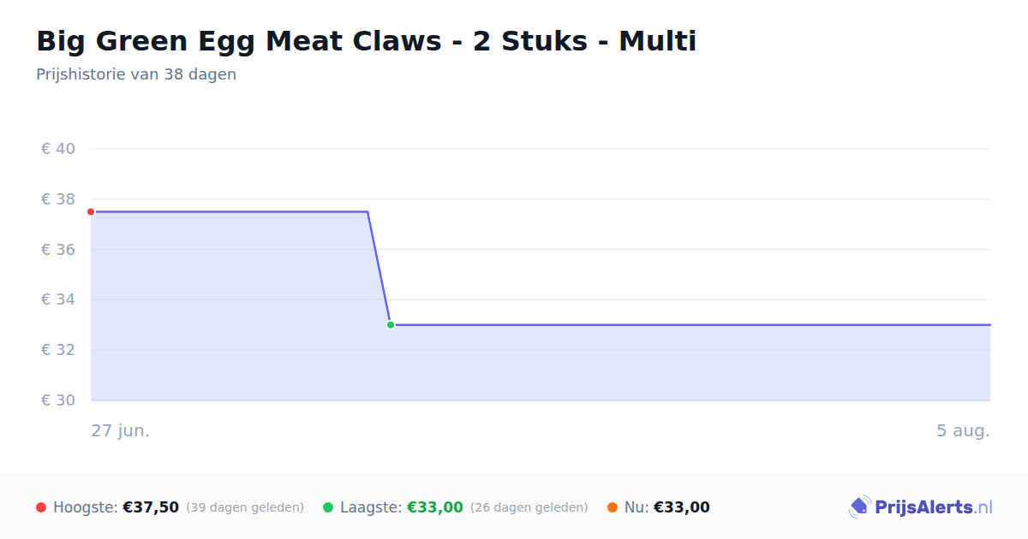Click the red Hoogste legend dot

41,507
